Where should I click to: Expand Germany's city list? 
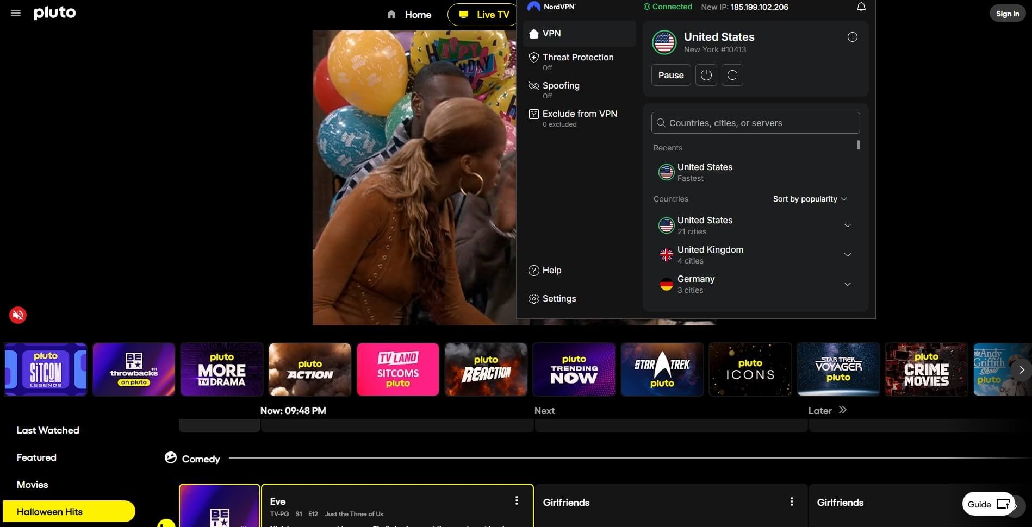tap(848, 284)
